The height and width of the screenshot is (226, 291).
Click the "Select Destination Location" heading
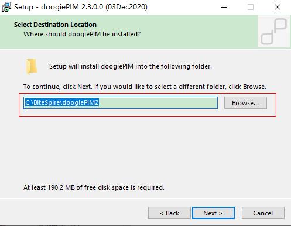55,25
